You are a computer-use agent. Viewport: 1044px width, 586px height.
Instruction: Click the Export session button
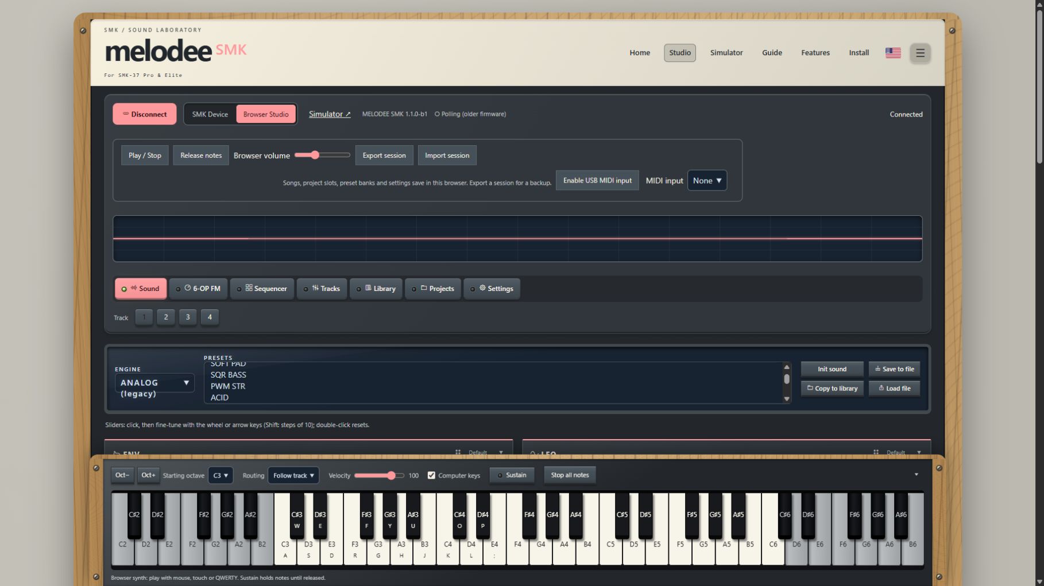[384, 156]
